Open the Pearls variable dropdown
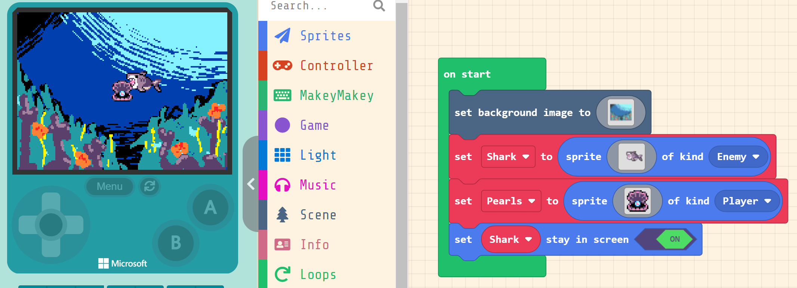797x288 pixels. pyautogui.click(x=511, y=201)
